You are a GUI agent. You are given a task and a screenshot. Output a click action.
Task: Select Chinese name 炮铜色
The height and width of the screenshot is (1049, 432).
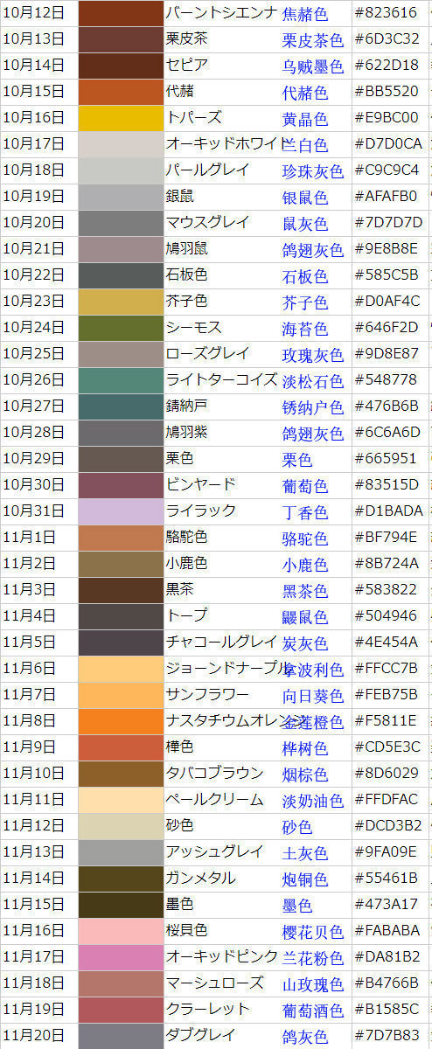(305, 879)
